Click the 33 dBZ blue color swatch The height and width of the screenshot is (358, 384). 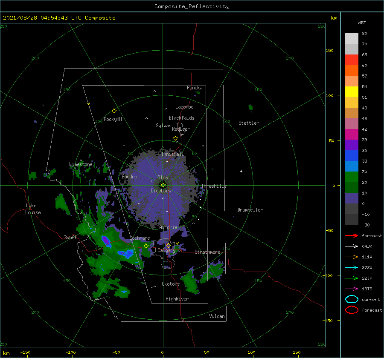click(x=352, y=156)
